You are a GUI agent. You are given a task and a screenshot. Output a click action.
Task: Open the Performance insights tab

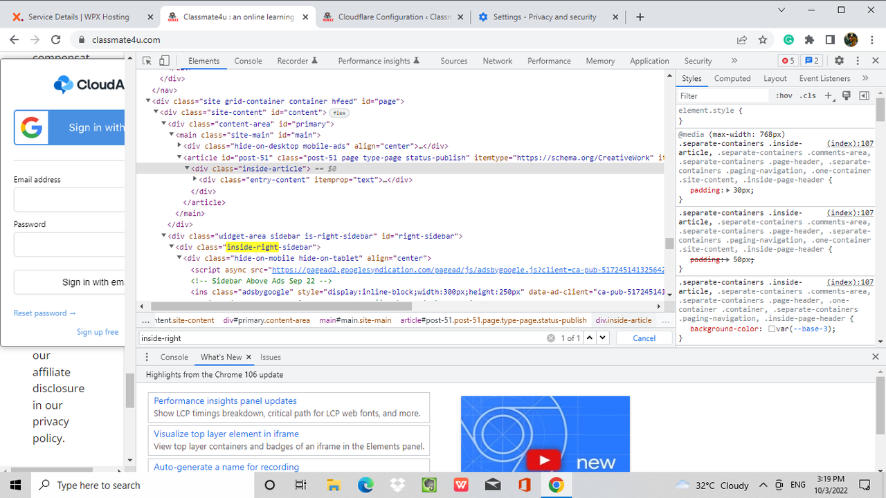379,61
